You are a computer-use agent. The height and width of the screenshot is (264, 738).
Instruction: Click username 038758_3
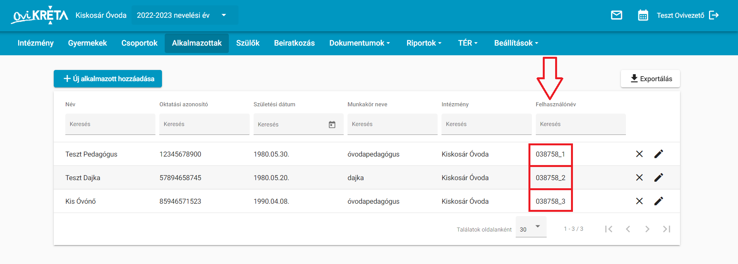(551, 201)
